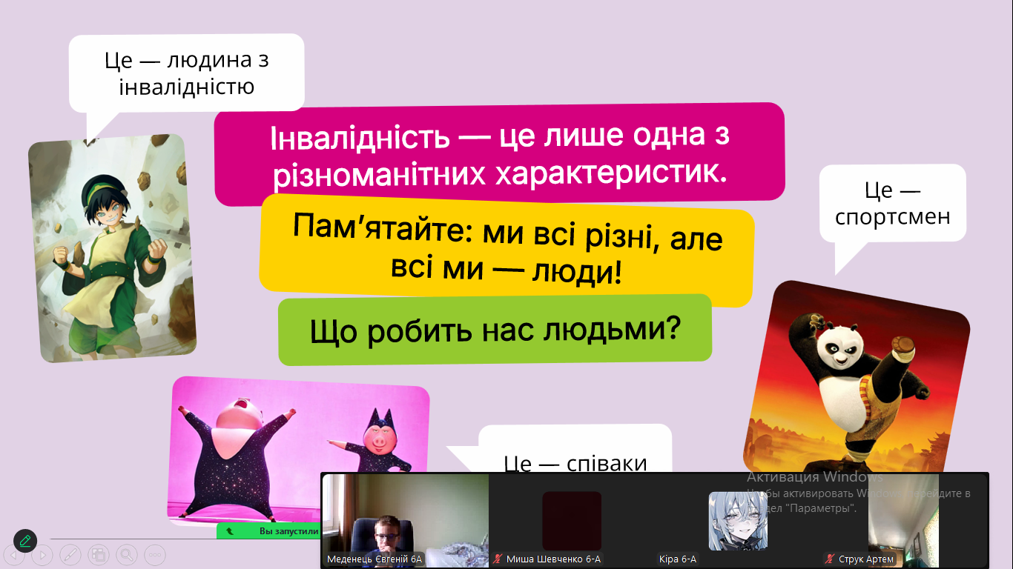Select Струк Артем's webcam video
The image size is (1013, 569).
903,521
